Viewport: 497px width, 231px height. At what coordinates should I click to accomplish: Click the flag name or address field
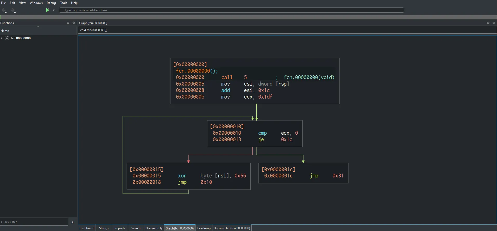[231, 10]
